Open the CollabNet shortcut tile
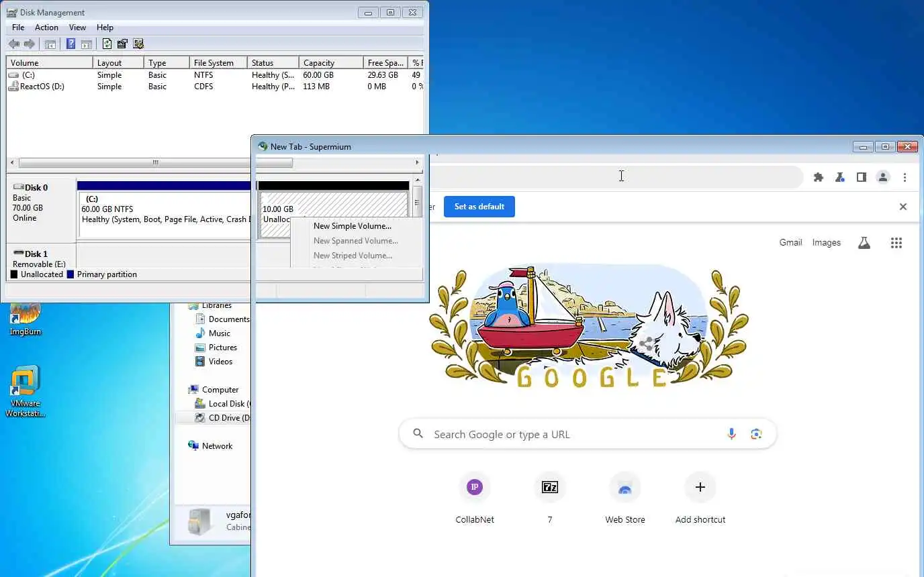This screenshot has height=577, width=924. point(475,498)
